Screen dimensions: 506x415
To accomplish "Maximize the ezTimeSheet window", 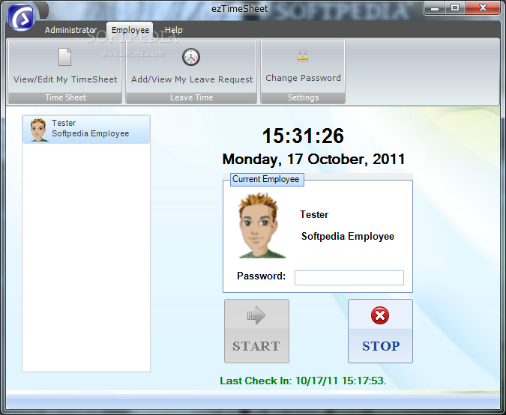I will 455,7.
